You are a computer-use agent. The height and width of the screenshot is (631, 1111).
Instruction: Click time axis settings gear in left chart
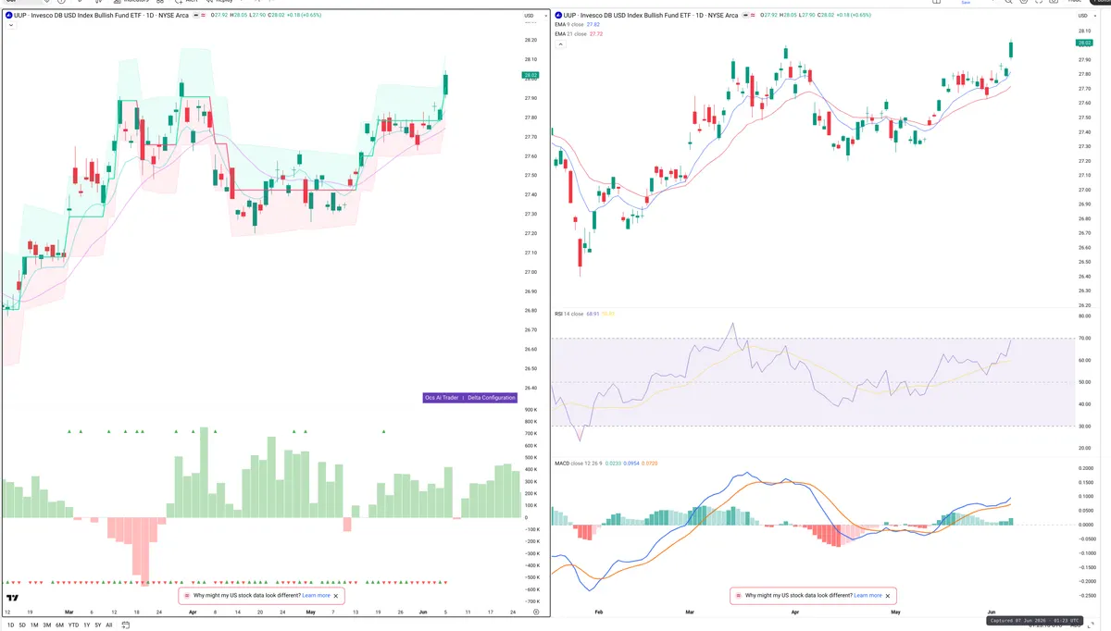coord(536,612)
